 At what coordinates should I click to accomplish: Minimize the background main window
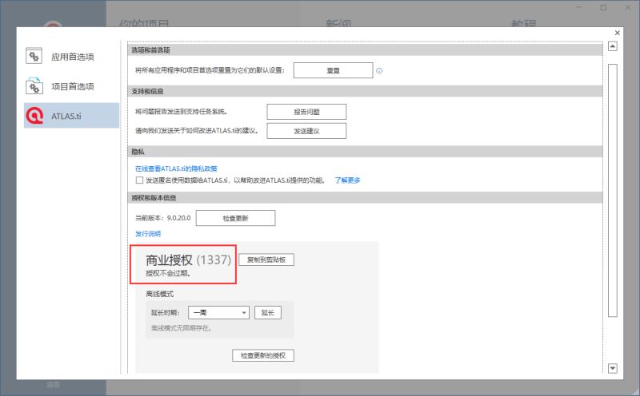(x=578, y=7)
